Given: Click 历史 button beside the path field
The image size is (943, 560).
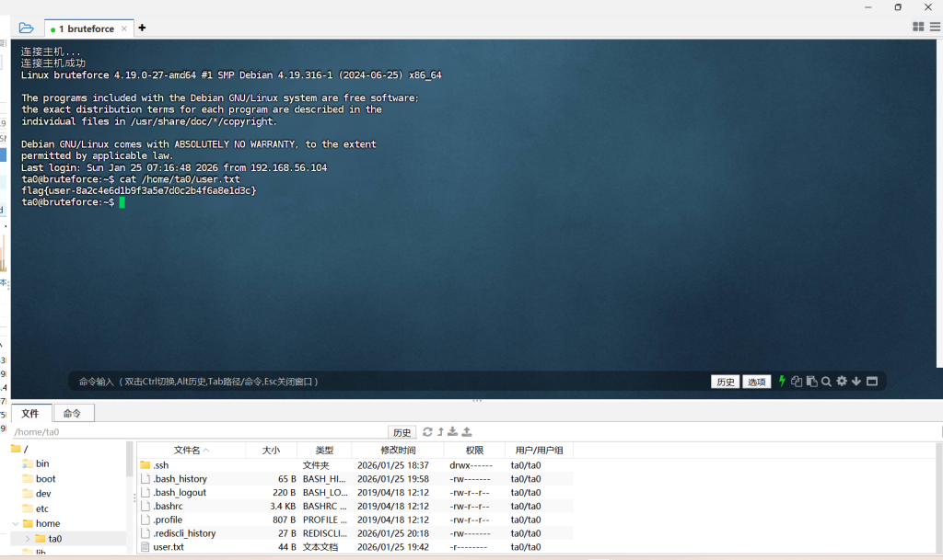Looking at the screenshot, I should point(402,432).
